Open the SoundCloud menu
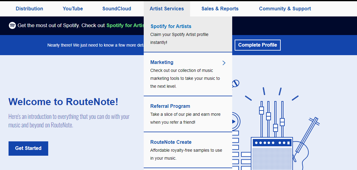The height and width of the screenshot is (170, 357). click(x=117, y=9)
